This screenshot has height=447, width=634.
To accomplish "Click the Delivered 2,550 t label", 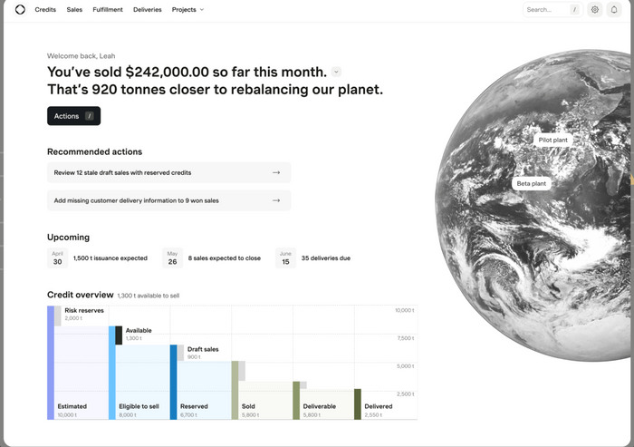I will (379, 410).
